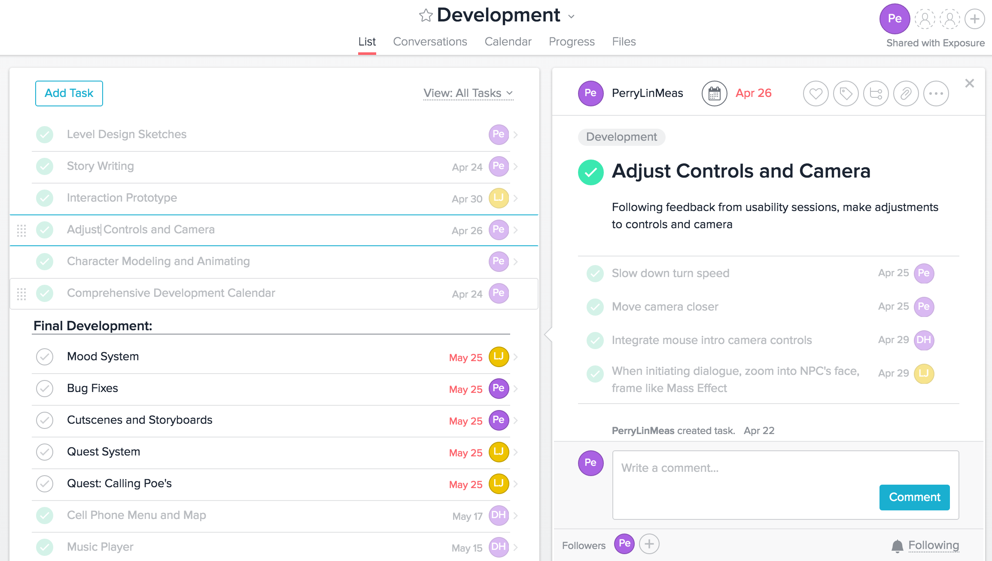
Task: Open the three-dots more actions menu
Action: [x=936, y=93]
